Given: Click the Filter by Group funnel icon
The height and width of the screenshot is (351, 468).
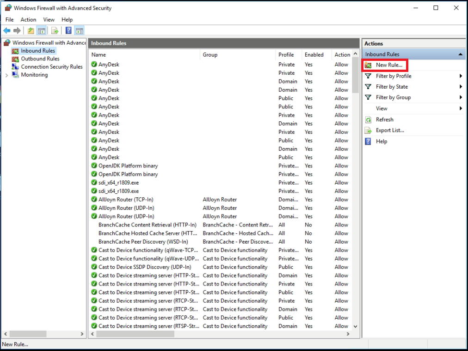Looking at the screenshot, I should [x=368, y=97].
